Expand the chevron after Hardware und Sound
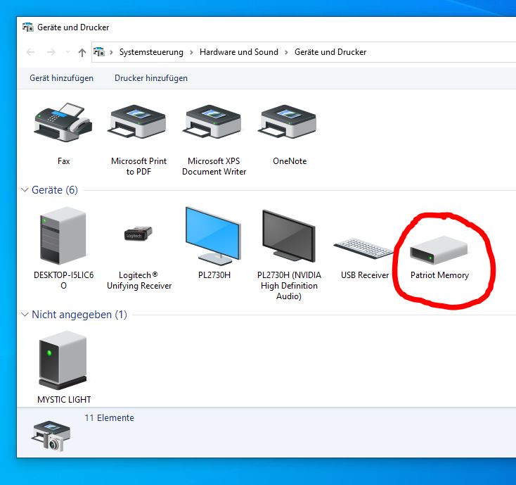Image resolution: width=516 pixels, height=485 pixels. click(x=286, y=52)
